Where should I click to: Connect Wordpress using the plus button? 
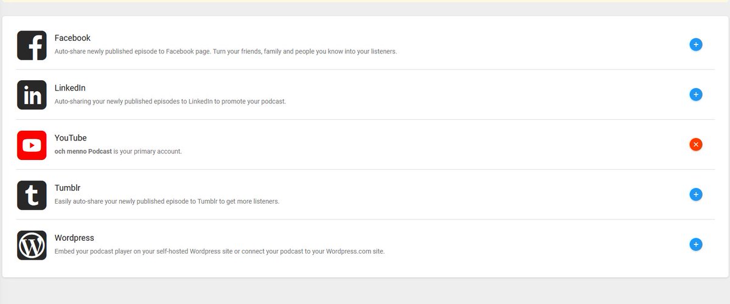[696, 244]
